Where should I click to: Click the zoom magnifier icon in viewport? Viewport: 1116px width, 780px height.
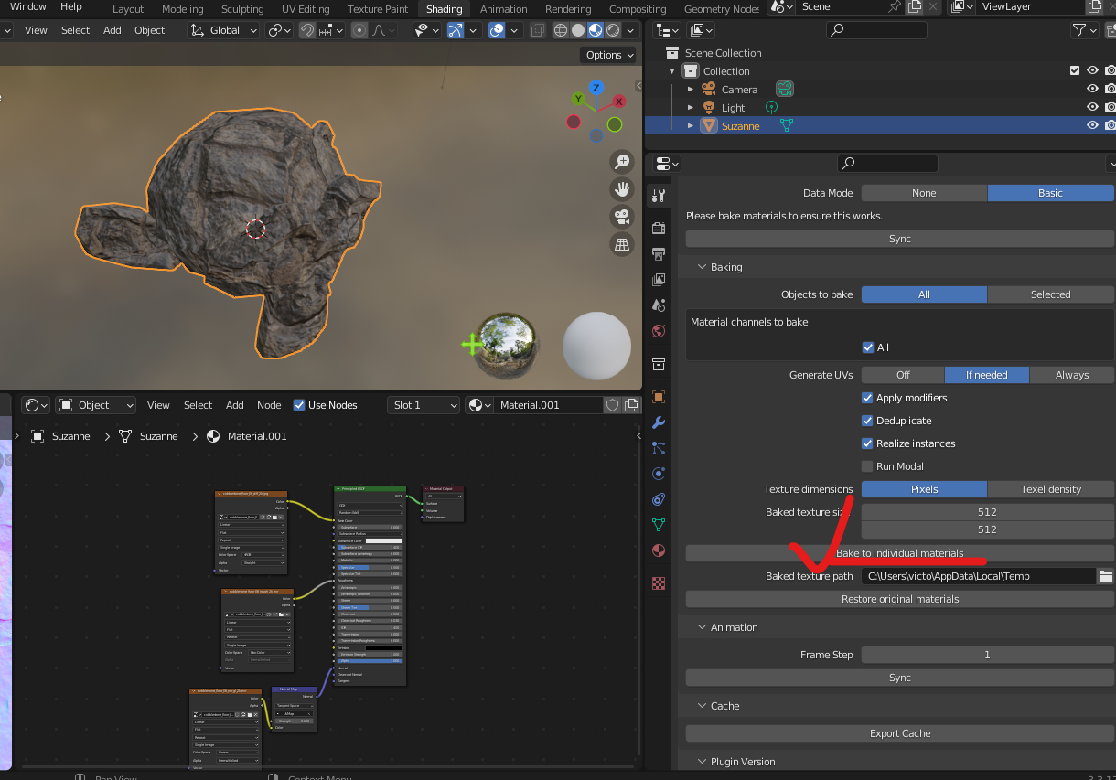pos(622,162)
